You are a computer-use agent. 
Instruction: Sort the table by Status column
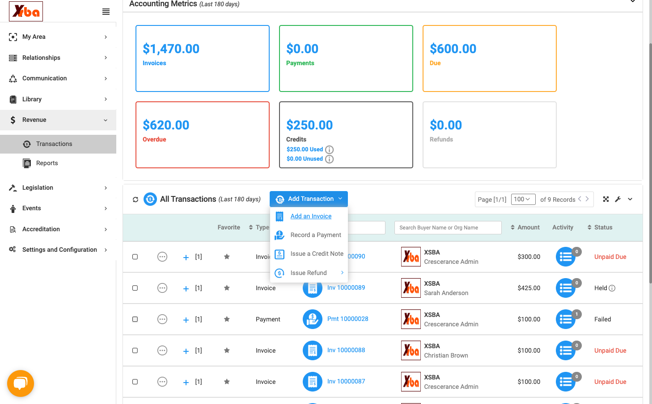[600, 227]
